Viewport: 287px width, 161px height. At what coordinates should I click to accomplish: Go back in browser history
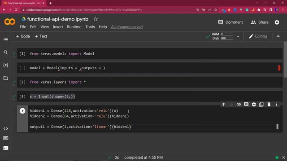tap(4, 10)
